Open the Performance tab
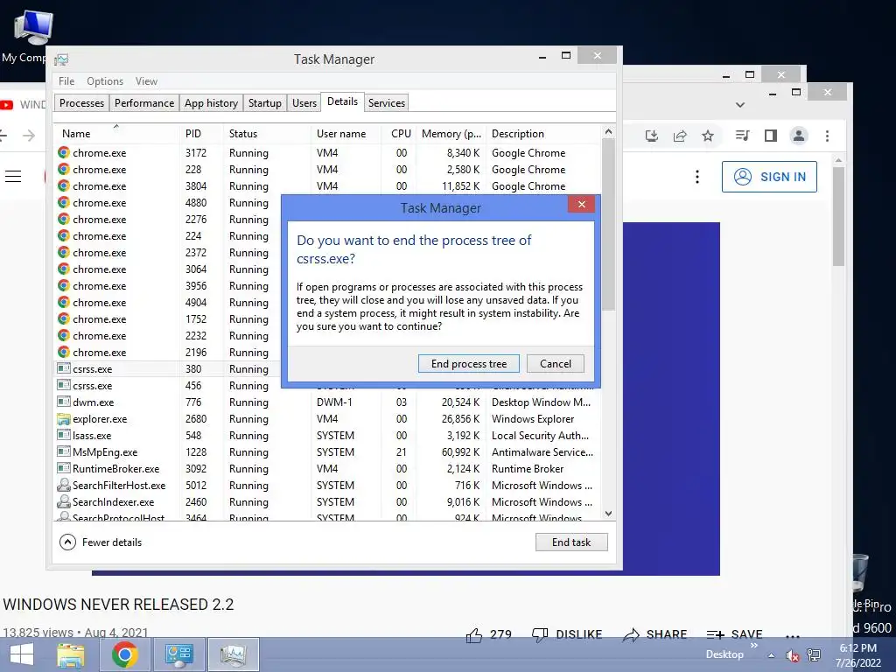 coord(144,103)
